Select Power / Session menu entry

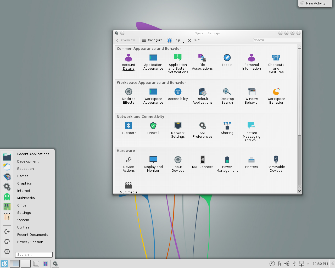click(30, 242)
